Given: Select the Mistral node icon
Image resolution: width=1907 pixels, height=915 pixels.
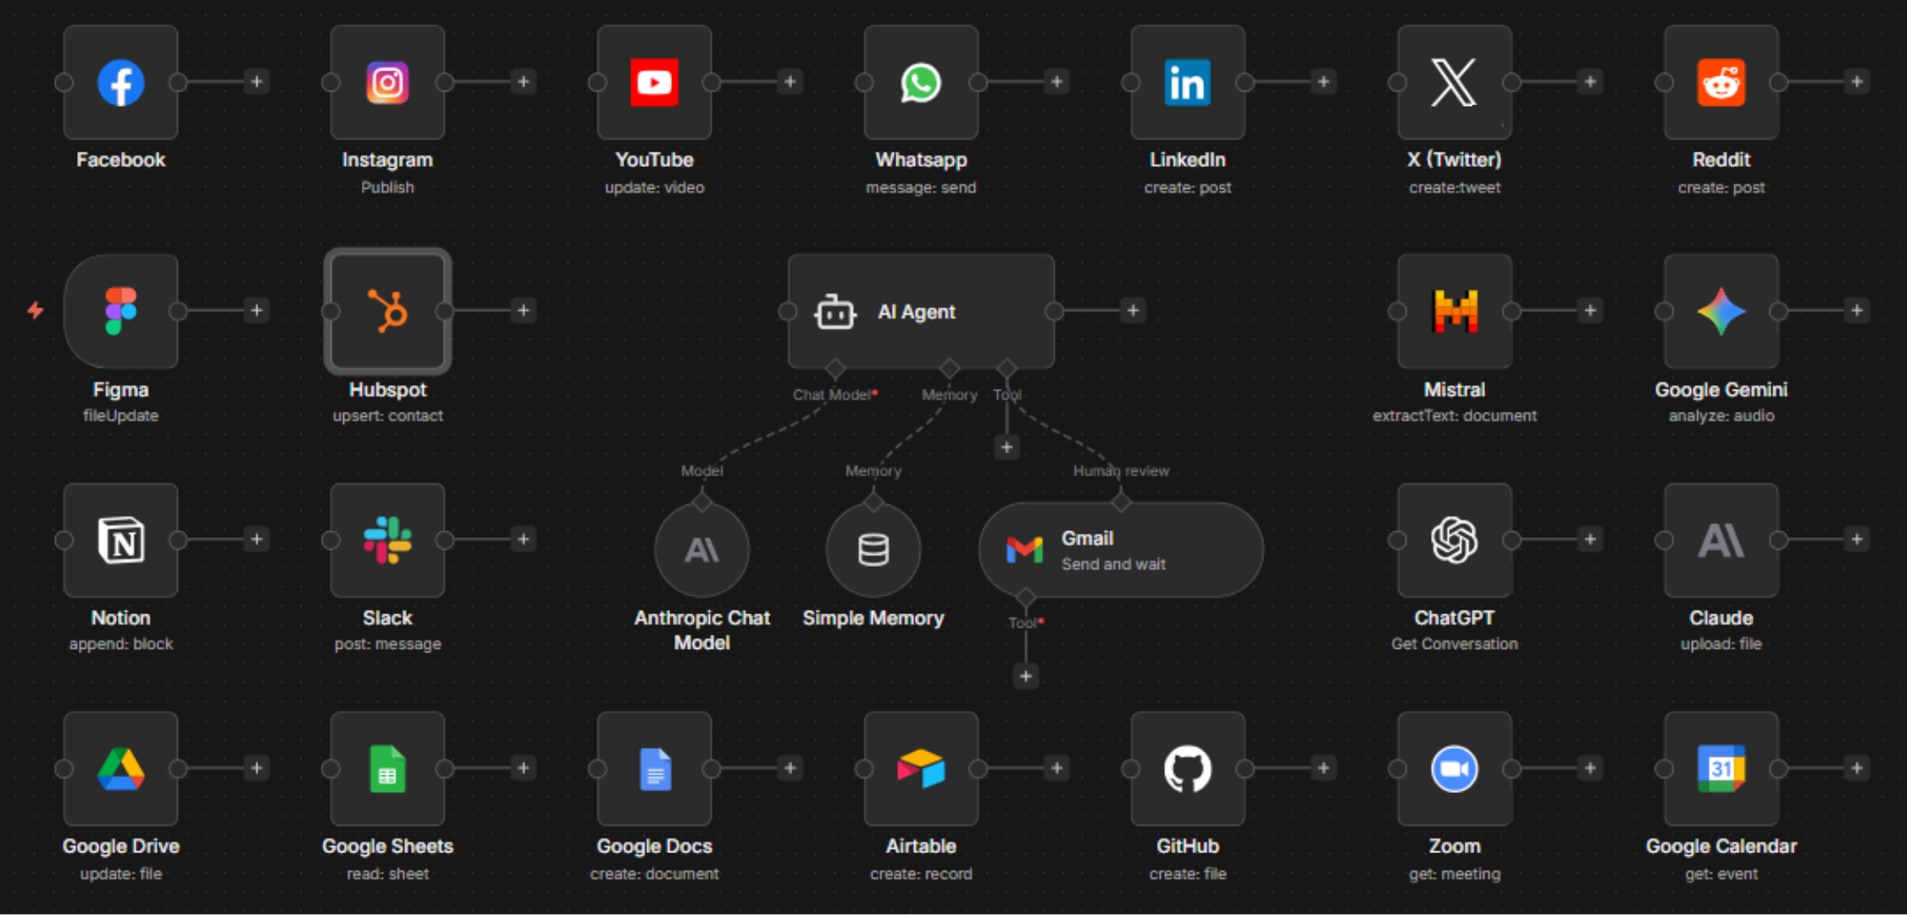Looking at the screenshot, I should (1454, 311).
